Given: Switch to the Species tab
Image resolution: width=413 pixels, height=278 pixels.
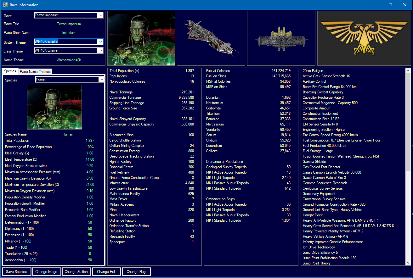Looking at the screenshot, I should [10, 71].
